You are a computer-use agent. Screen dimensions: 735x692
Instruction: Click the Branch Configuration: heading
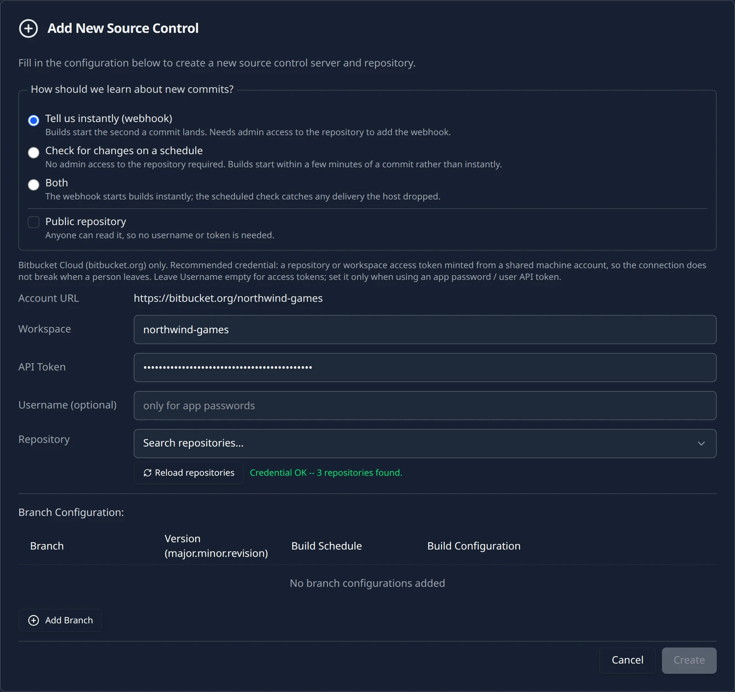coord(71,512)
